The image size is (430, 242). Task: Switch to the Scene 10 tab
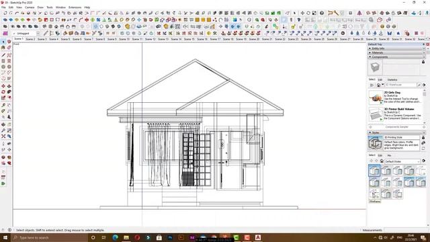(x=124, y=39)
